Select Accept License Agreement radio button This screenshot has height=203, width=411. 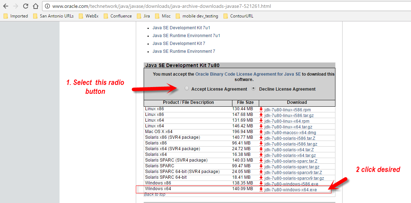pyautogui.click(x=187, y=88)
